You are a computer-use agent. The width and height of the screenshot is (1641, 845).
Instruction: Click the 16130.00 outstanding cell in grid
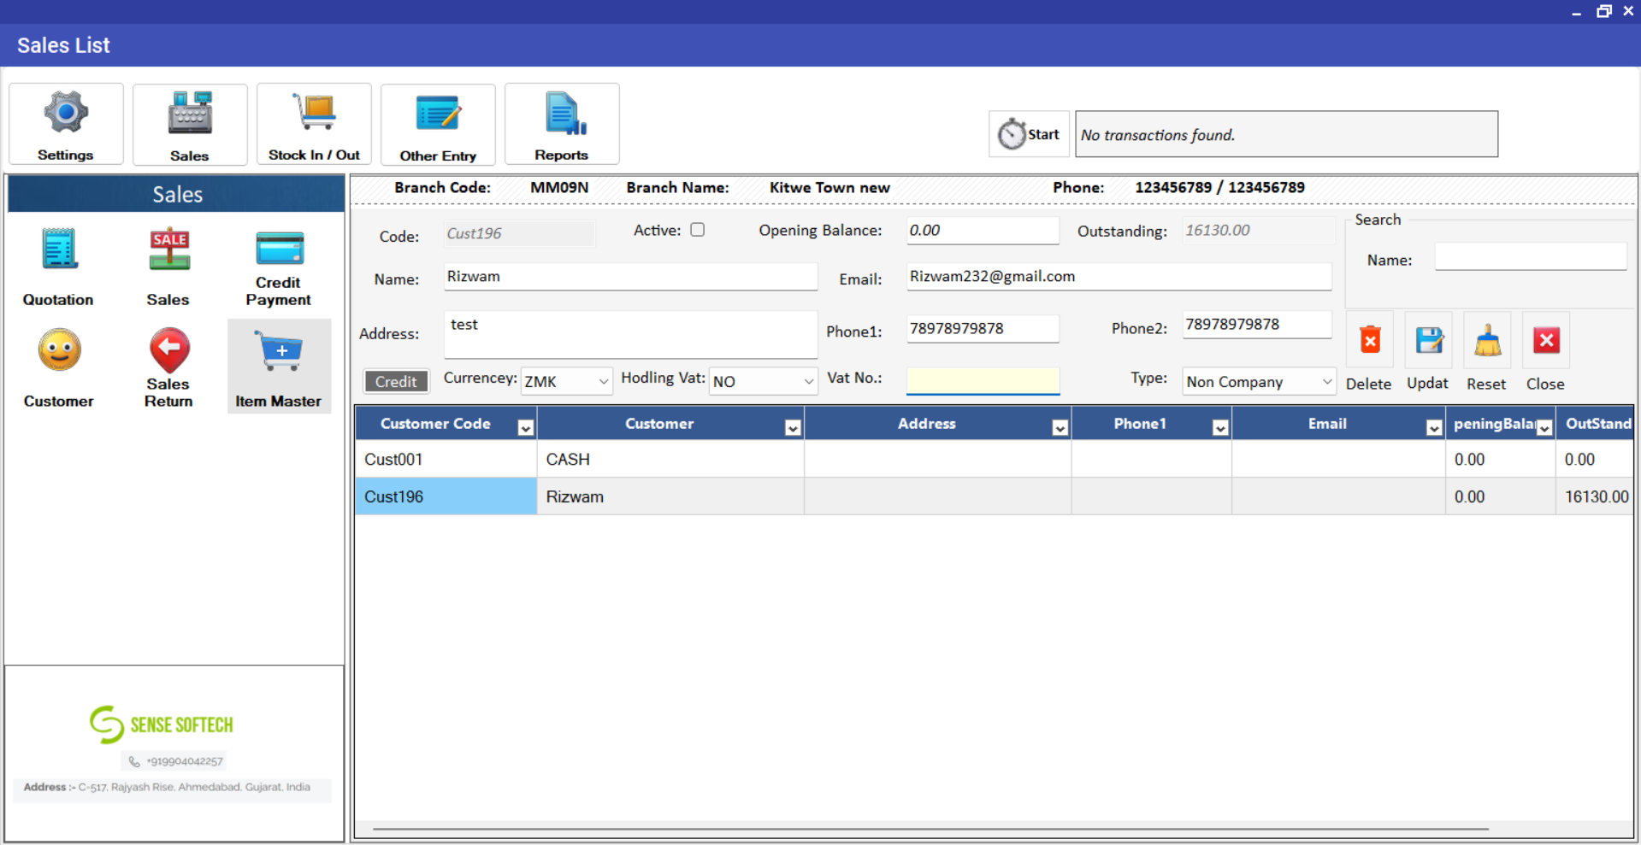click(1595, 496)
